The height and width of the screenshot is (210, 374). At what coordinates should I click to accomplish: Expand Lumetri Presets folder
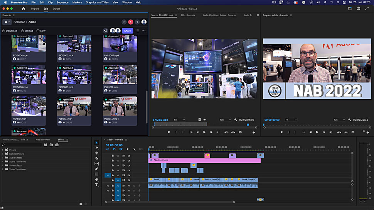pos(3,153)
